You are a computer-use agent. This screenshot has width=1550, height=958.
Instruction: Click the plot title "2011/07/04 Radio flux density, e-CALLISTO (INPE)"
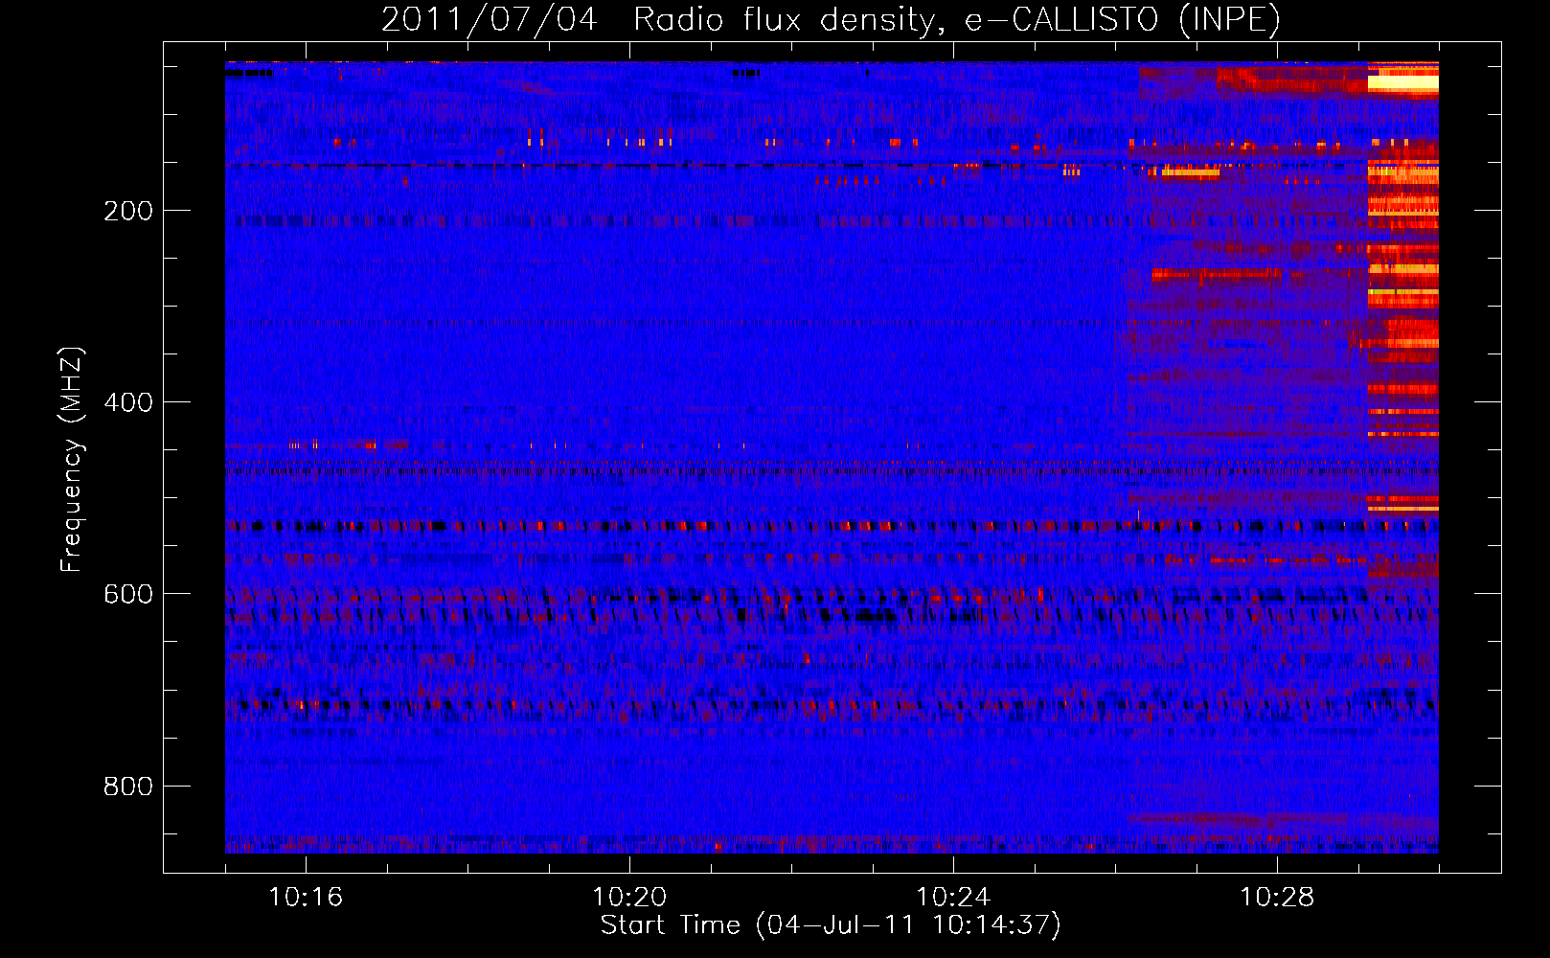point(831,20)
